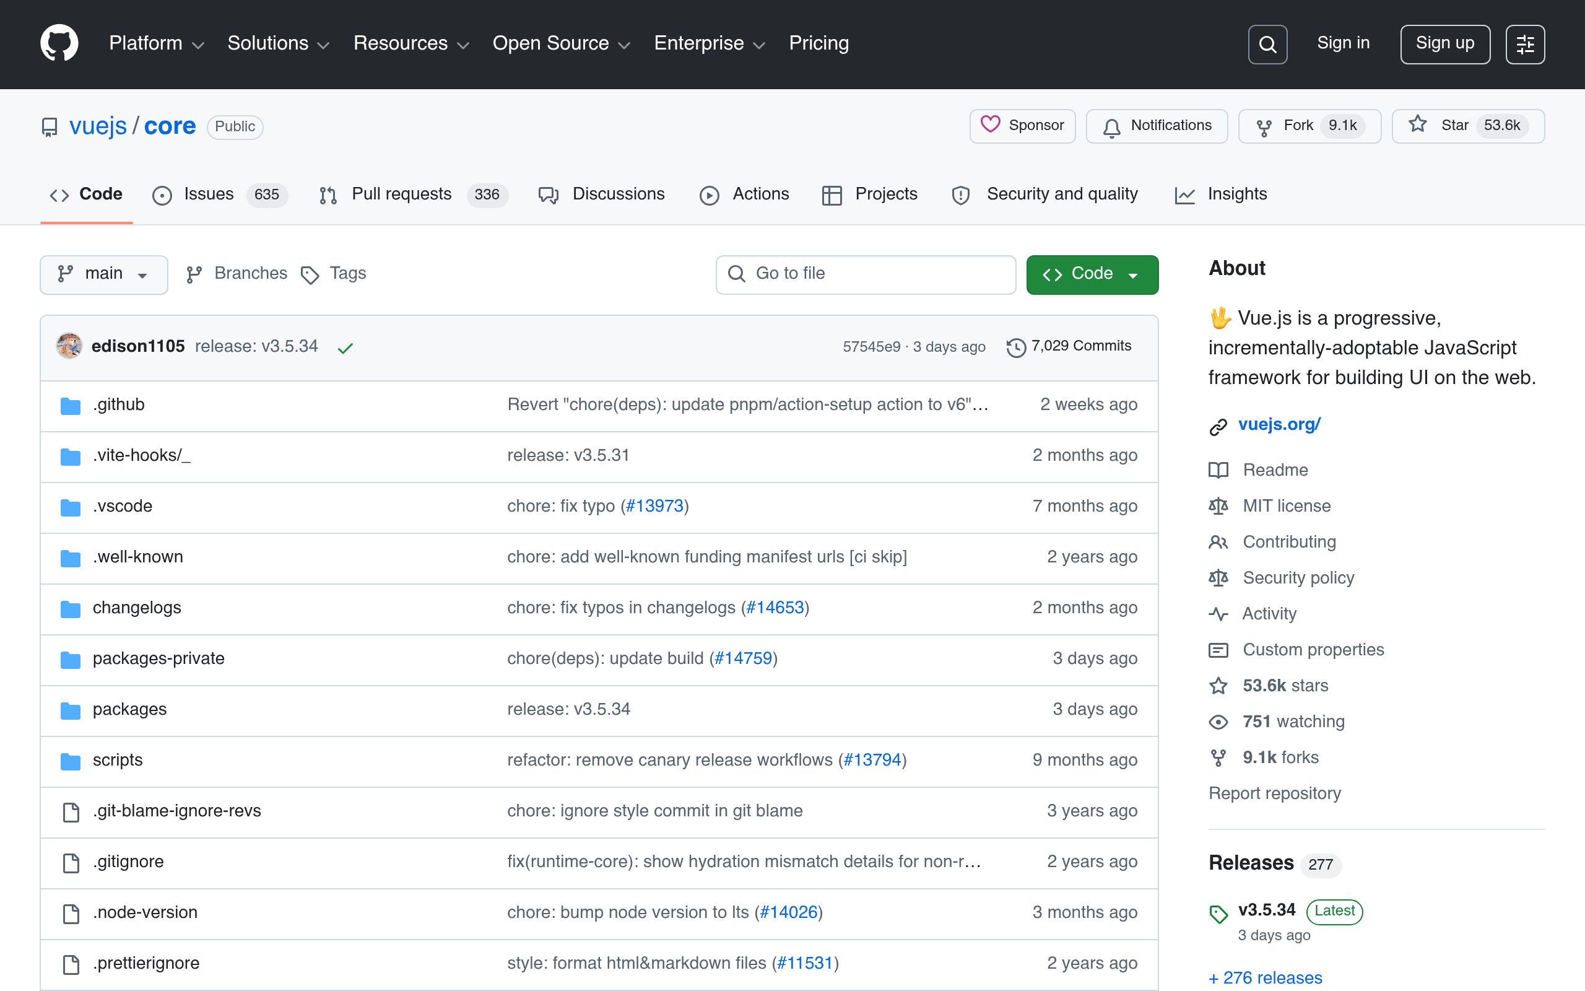Open the packages folder icon
Viewport: 1585px width, 991px height.
point(70,710)
